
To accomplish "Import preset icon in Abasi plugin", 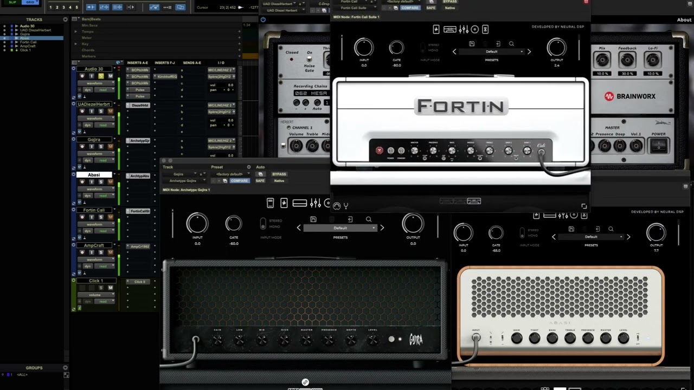I will pos(597,229).
